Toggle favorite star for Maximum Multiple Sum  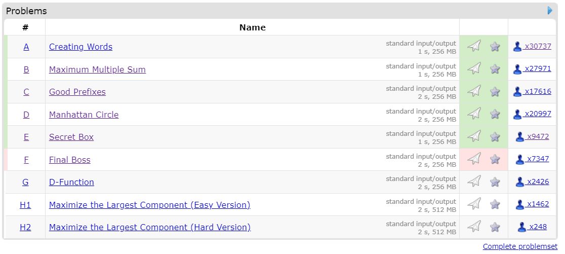495,69
